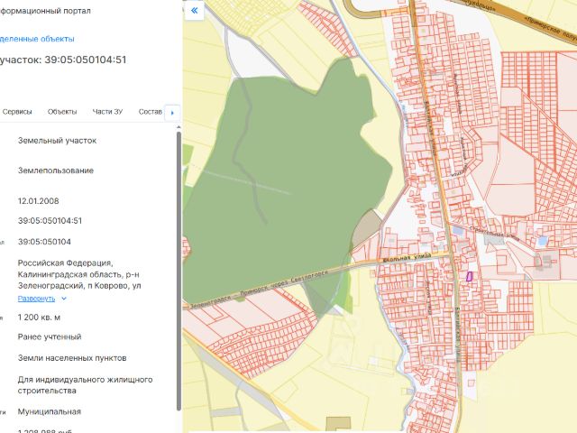577x433 pixels.
Task: Click the quarter number 39:05:050104
Action: (44, 242)
